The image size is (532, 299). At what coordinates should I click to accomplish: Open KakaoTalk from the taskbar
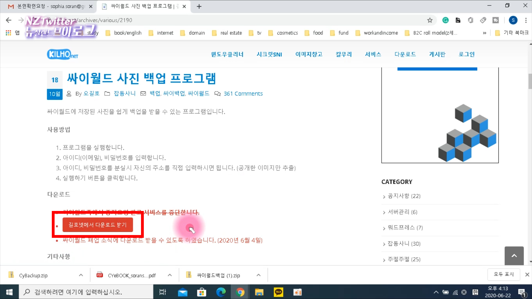click(278, 292)
